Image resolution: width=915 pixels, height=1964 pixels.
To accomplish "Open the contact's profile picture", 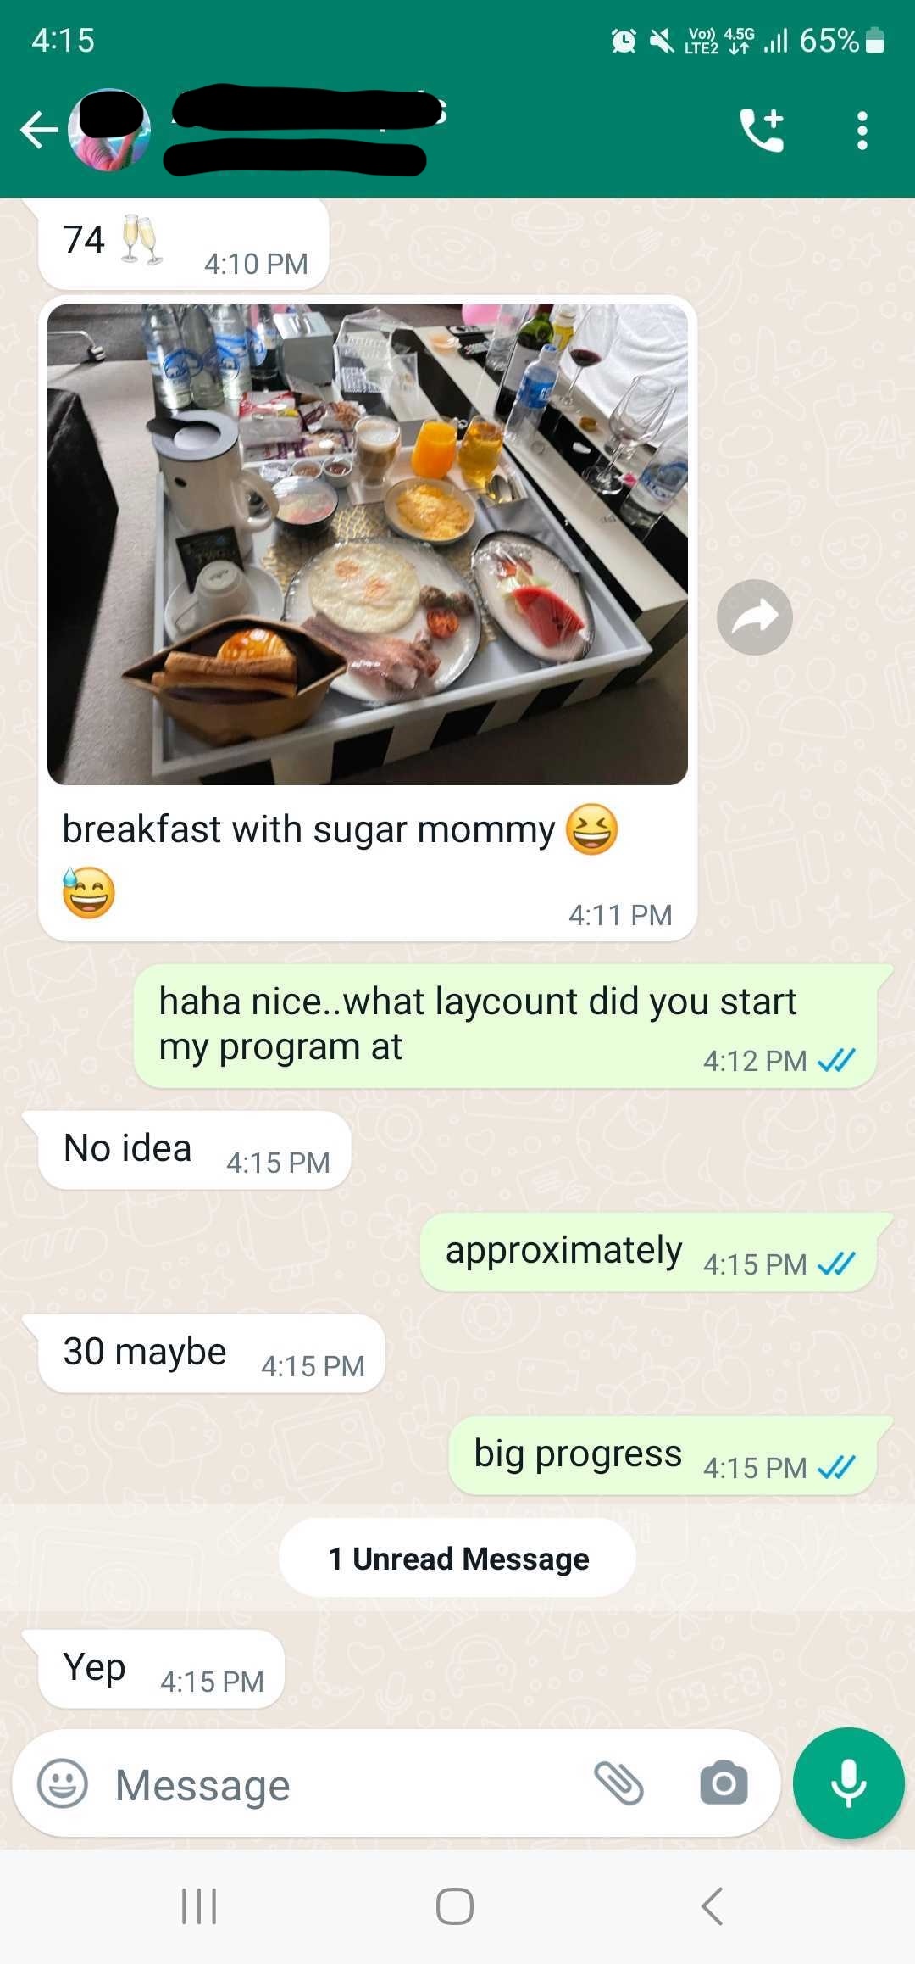I will coord(109,130).
